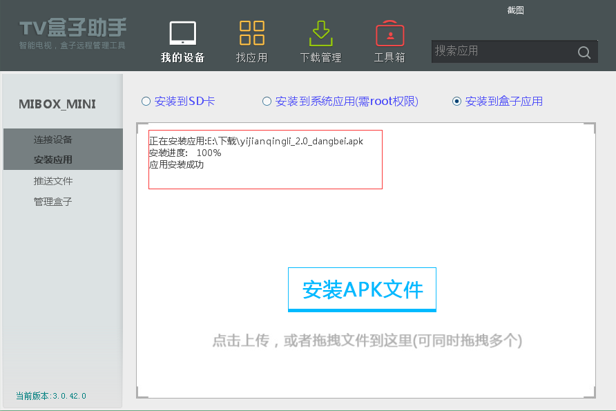Viewport: 616px width, 411px height.
Task: Click the 截图 screenshot button
Action: [x=515, y=10]
